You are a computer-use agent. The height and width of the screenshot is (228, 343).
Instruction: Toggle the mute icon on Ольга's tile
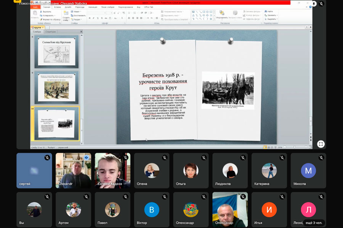(x=204, y=158)
